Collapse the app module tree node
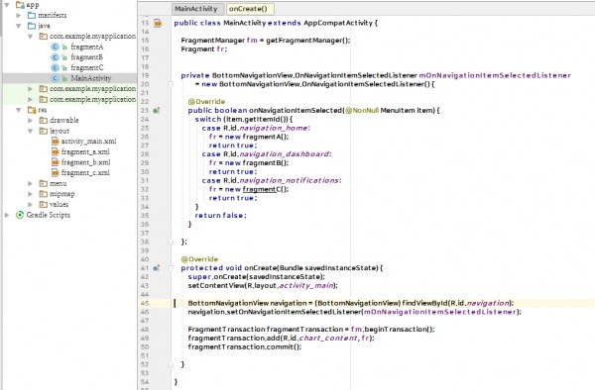 (x=7, y=5)
